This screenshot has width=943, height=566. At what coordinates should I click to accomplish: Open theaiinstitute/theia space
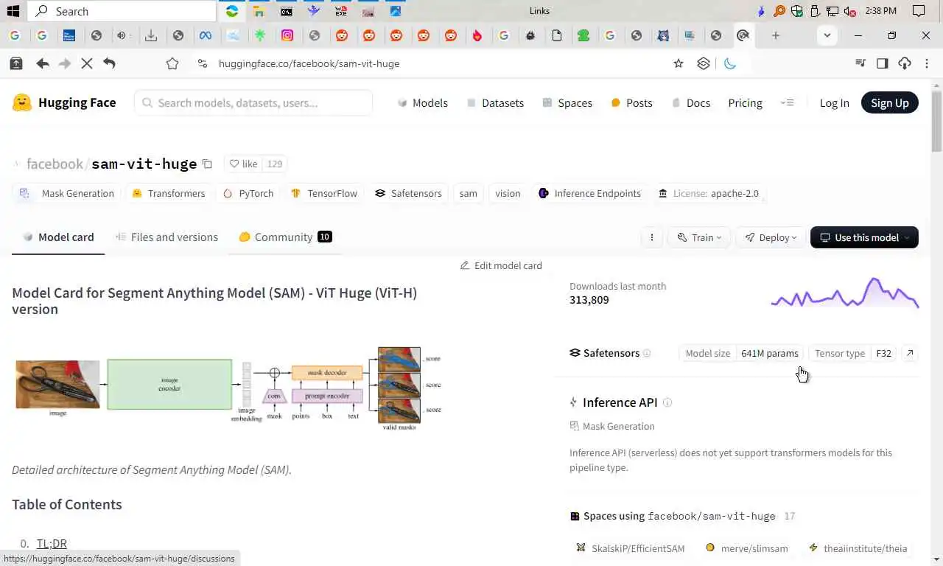(858, 548)
